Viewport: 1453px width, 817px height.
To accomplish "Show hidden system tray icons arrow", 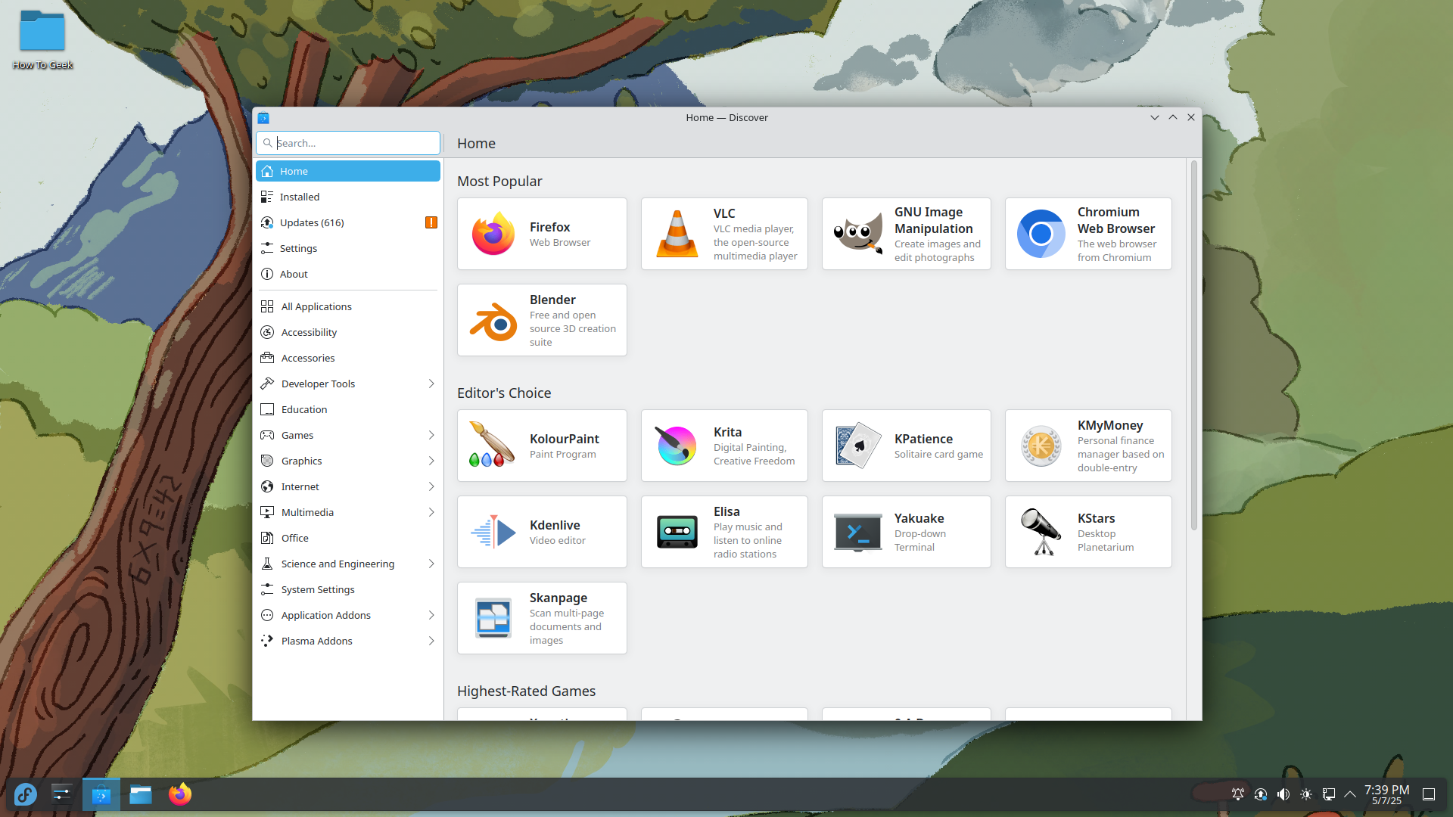I will click(x=1350, y=794).
